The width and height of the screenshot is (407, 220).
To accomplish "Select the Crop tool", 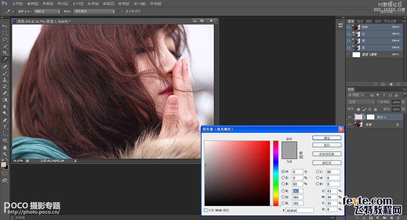I will (5, 53).
